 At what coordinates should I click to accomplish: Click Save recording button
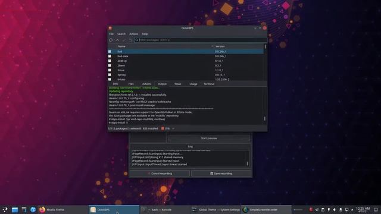click(221, 174)
